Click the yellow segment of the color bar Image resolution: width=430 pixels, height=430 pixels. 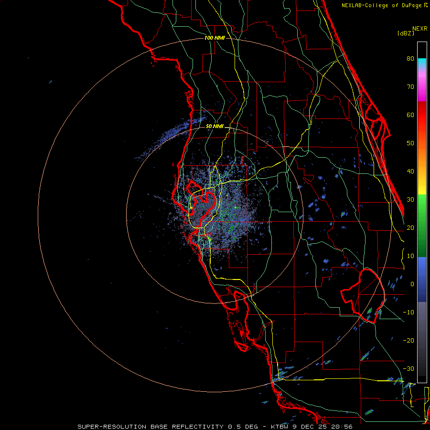click(x=422, y=186)
